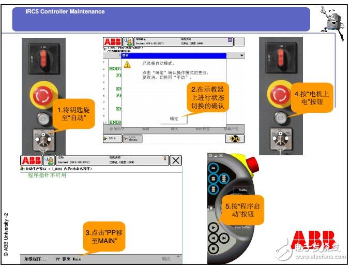Click the blank close button of the upper FlexPendant
The width and height of the screenshot is (350, 265).
click(239, 42)
